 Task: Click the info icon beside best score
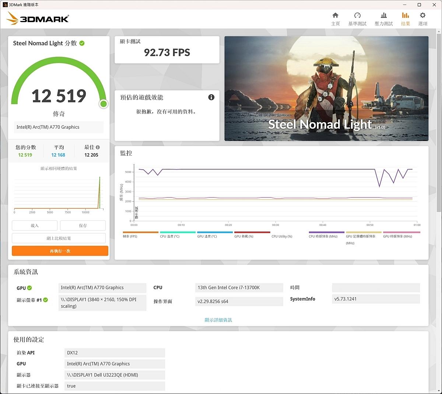98,147
